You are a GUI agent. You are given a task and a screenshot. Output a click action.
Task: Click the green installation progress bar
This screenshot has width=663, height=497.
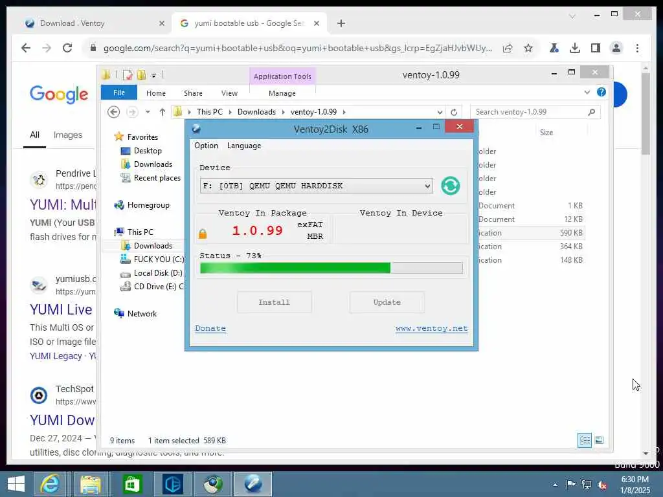pos(331,268)
